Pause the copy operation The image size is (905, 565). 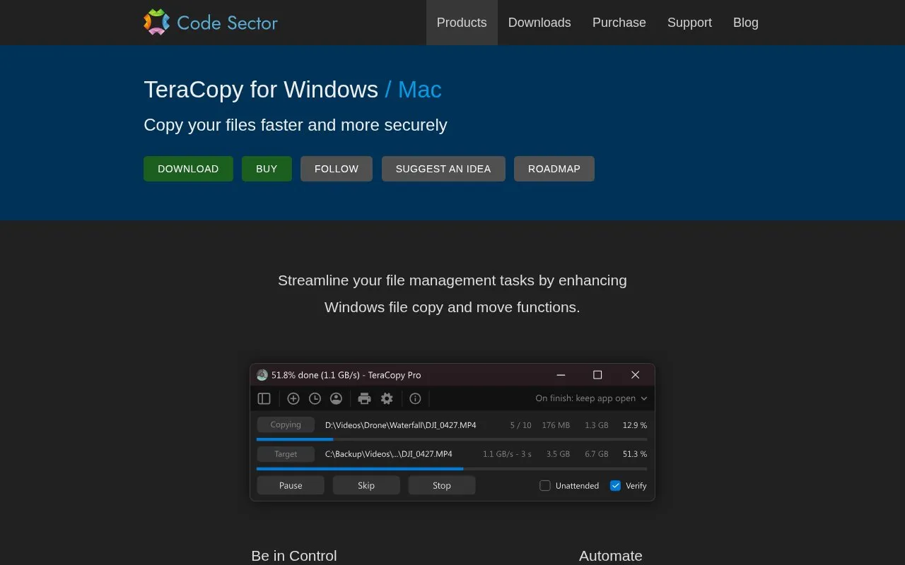click(x=291, y=485)
